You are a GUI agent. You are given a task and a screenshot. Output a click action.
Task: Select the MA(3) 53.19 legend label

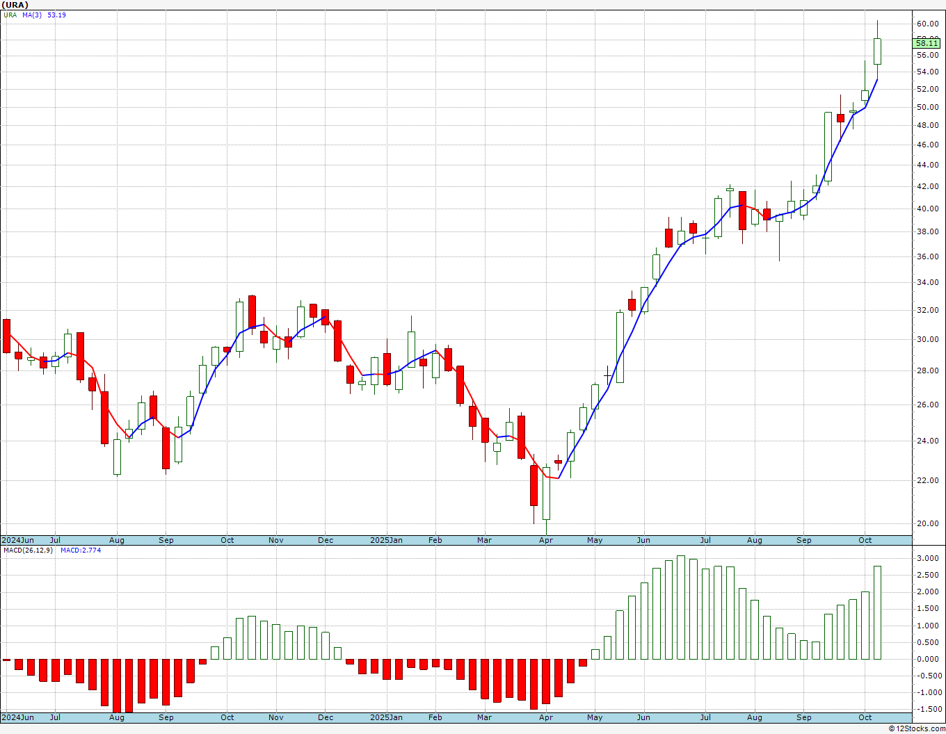click(44, 15)
